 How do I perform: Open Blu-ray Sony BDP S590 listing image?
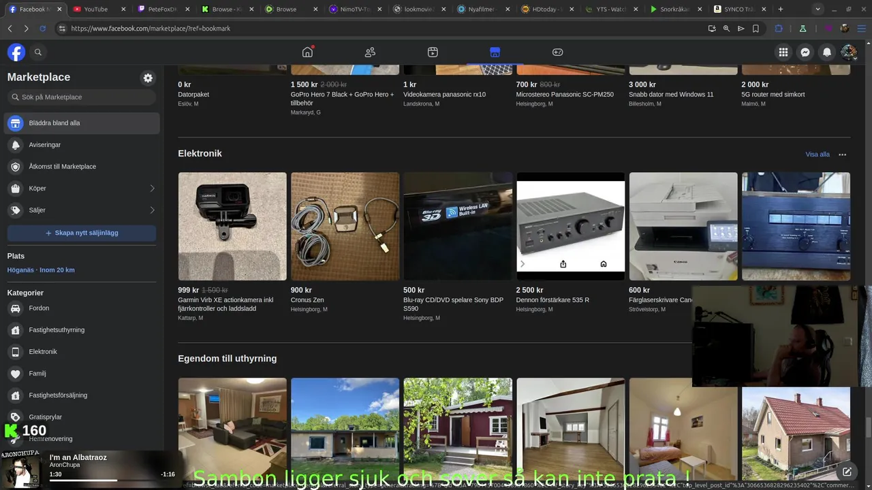tap(458, 226)
